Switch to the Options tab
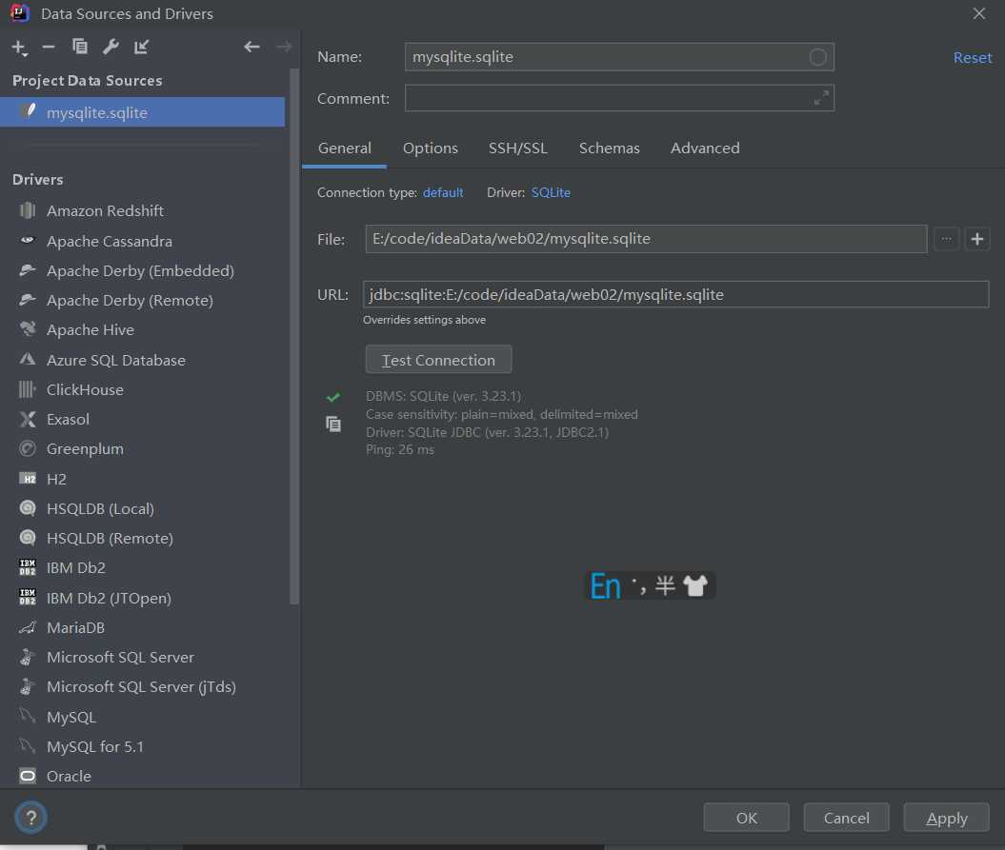The width and height of the screenshot is (1005, 850). tap(430, 148)
